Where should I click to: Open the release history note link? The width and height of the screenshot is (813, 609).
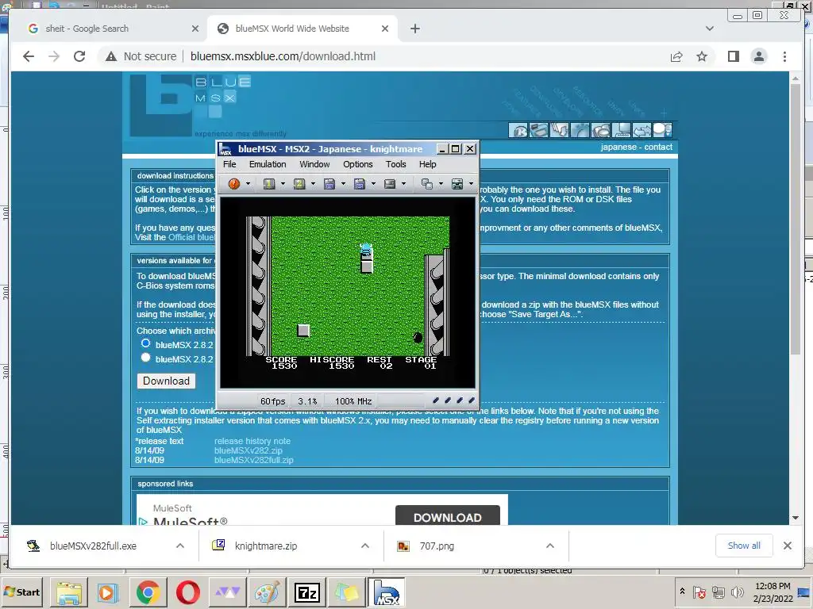click(252, 441)
